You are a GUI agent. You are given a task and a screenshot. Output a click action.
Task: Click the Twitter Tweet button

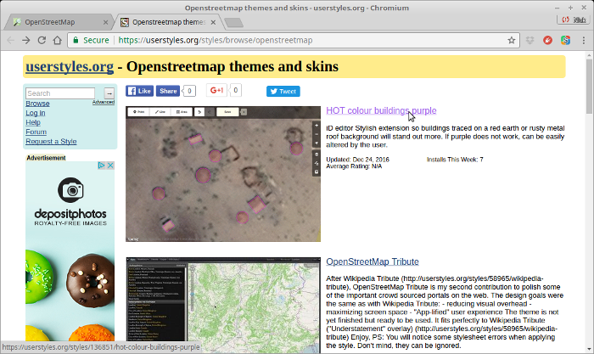click(x=283, y=92)
